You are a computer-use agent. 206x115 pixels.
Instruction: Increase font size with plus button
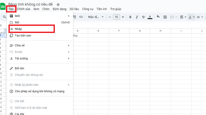[x=123, y=17]
